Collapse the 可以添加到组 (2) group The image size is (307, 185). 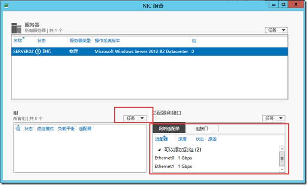[x=159, y=150]
